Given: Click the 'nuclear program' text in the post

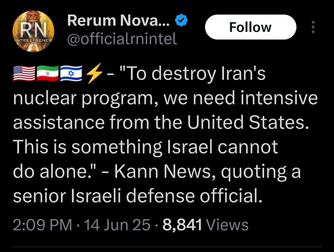Looking at the screenshot, I should click(85, 99).
